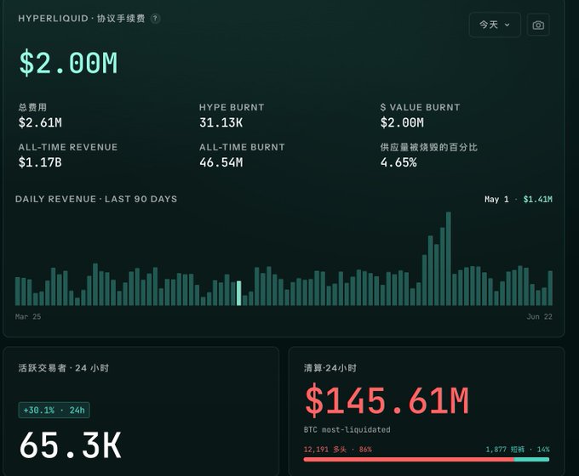579x476 pixels.
Task: Click HYPE BURNT value 31.13K
Action: click(221, 122)
